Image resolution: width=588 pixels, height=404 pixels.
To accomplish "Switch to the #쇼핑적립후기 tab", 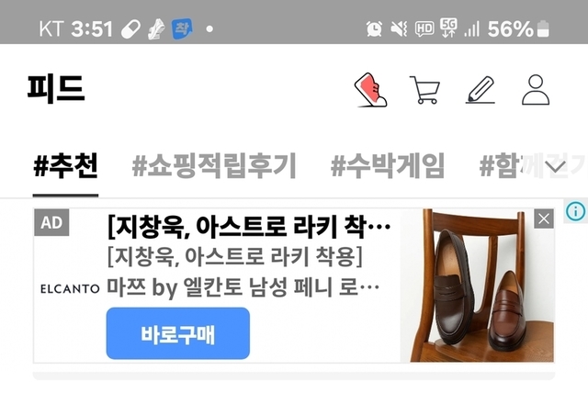I will point(214,165).
